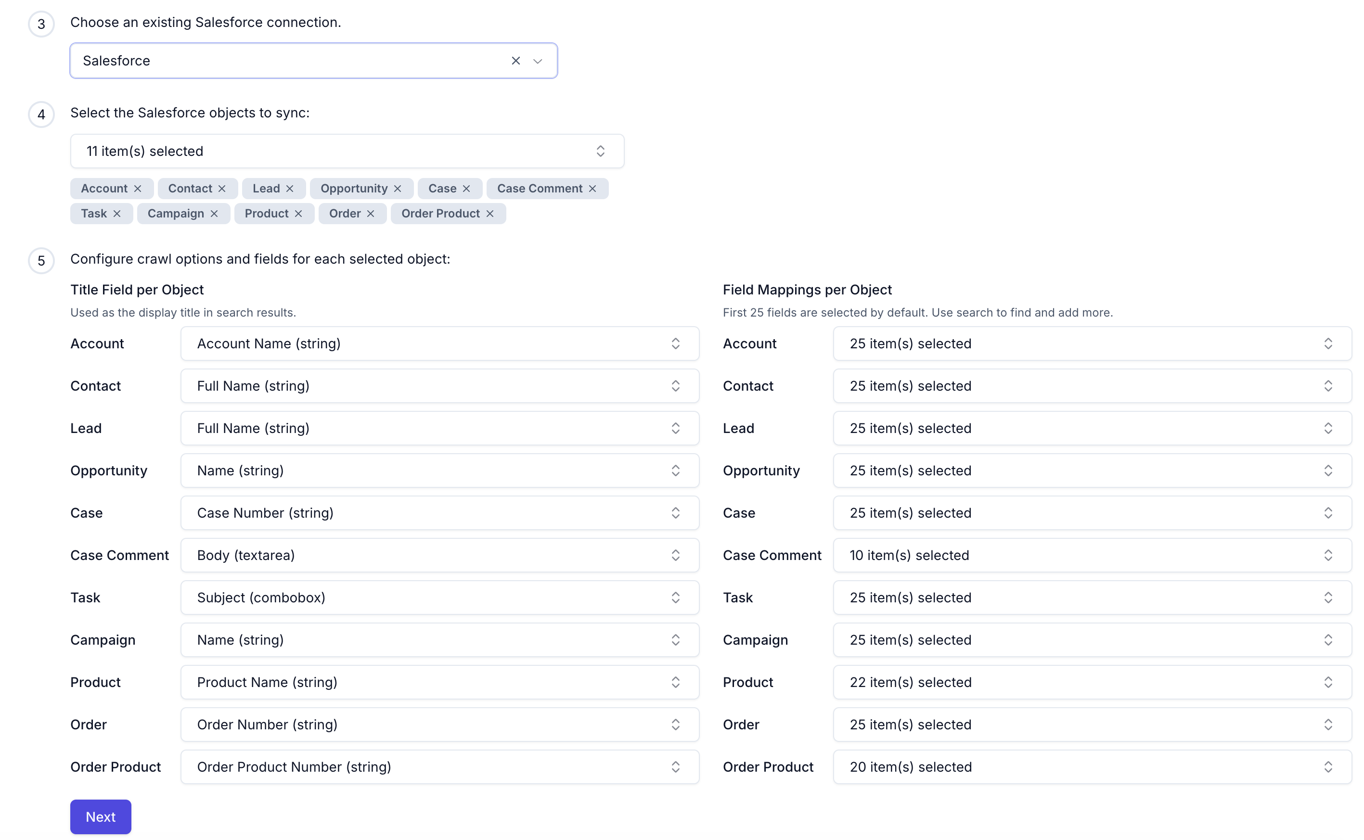Open Campaign title field Name dropdown

[439, 639]
